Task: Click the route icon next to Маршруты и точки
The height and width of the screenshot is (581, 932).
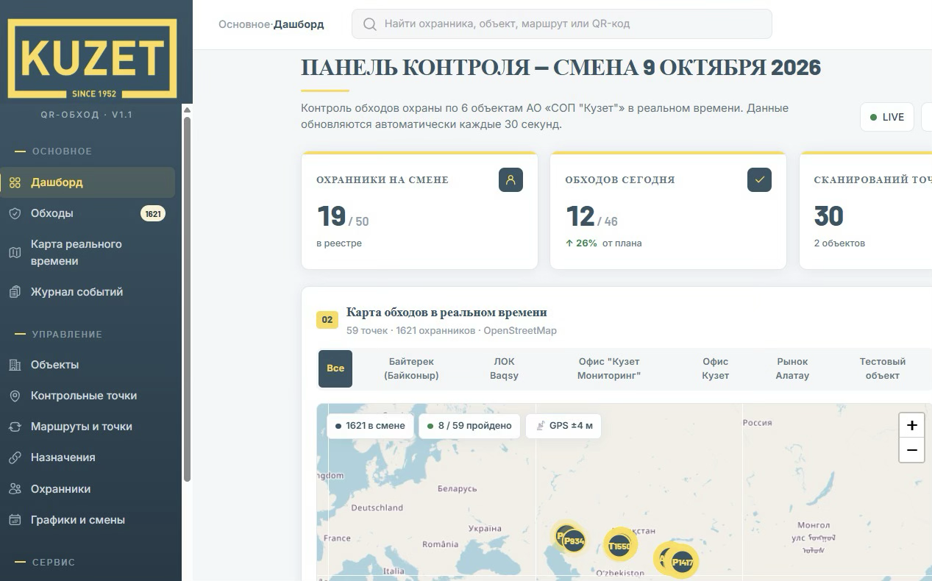Action: [15, 427]
